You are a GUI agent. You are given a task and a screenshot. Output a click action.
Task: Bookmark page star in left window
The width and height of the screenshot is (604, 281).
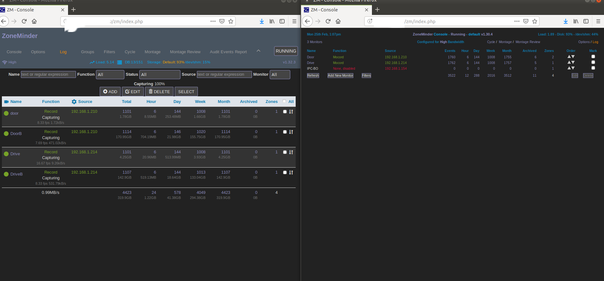point(231,21)
